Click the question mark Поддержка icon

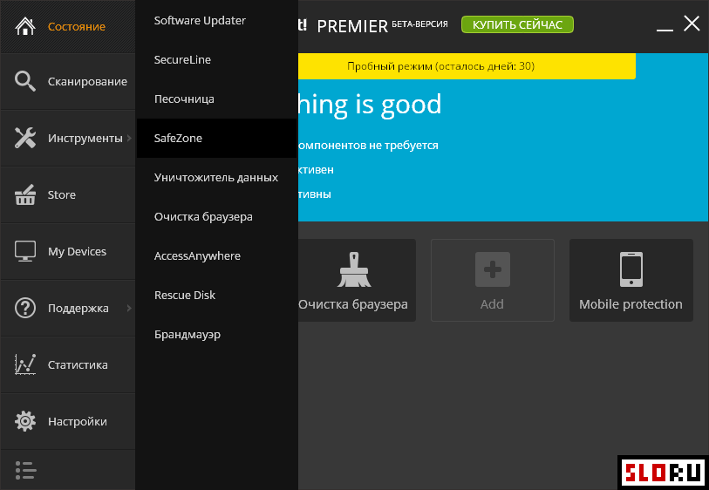tap(25, 308)
